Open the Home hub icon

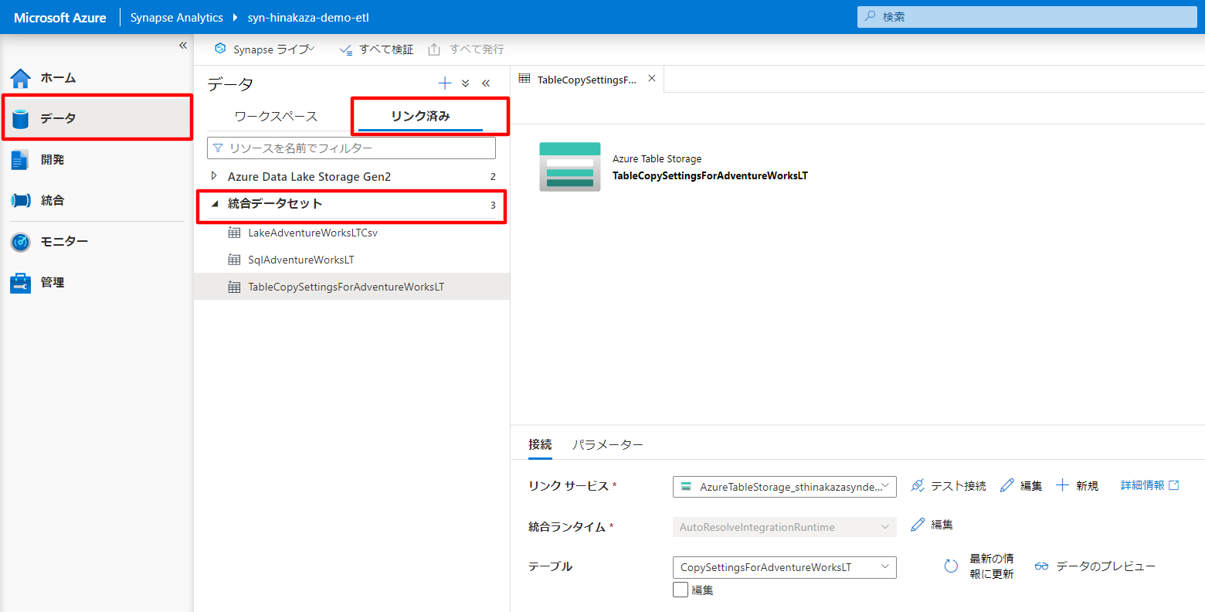20,78
